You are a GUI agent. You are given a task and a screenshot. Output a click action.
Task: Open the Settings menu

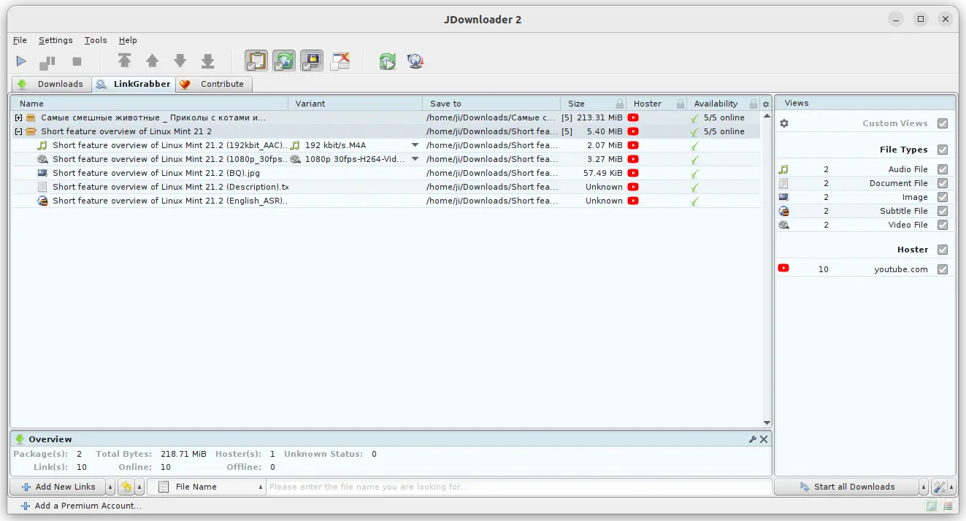55,40
